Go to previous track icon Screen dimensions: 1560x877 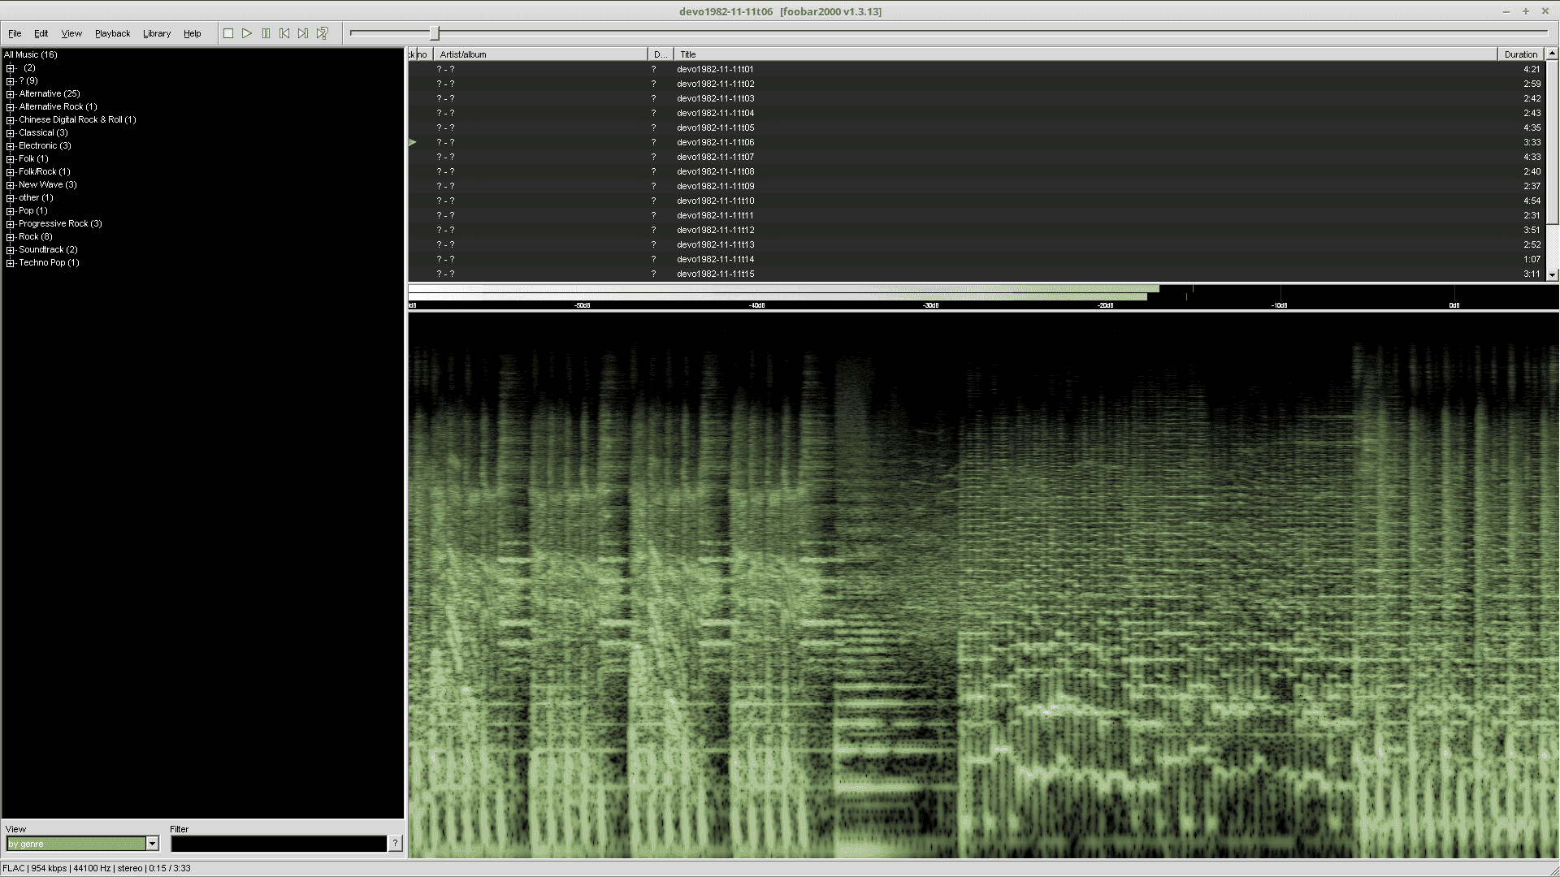tap(284, 33)
